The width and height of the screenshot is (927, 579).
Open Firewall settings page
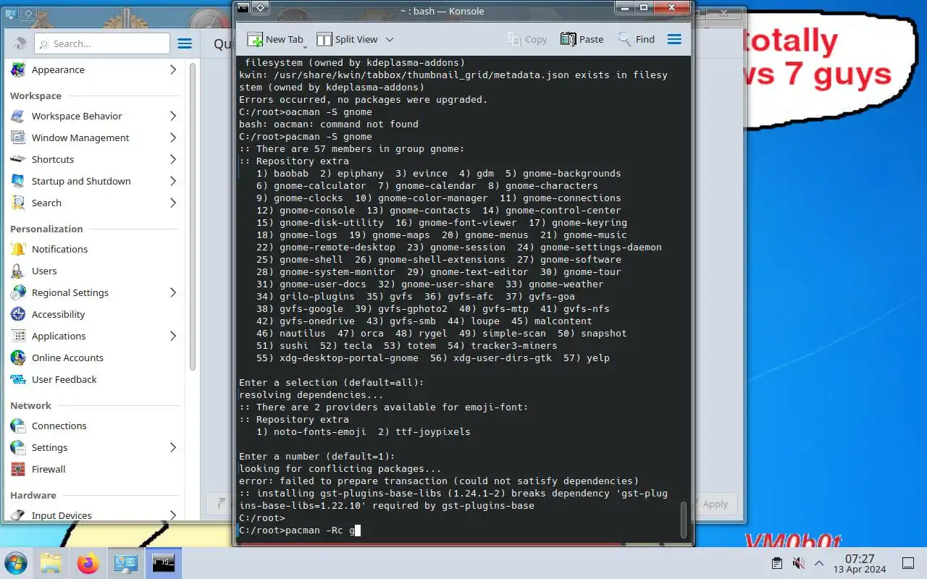click(x=94, y=469)
